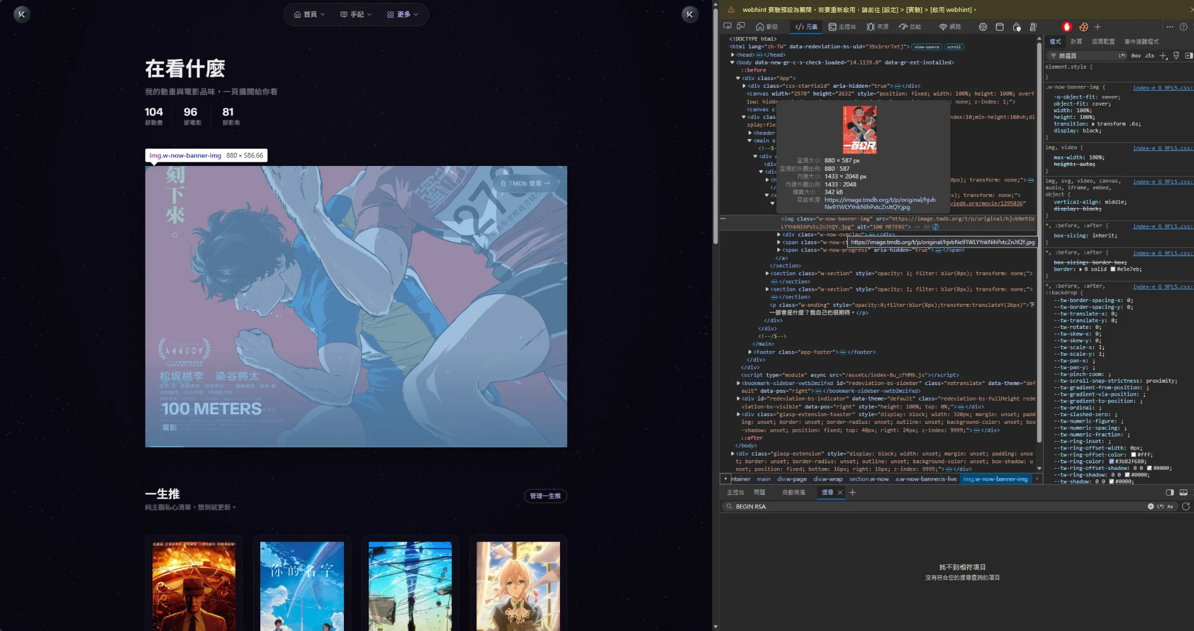
Task: Toggle match case Aa search option
Action: pos(1170,506)
